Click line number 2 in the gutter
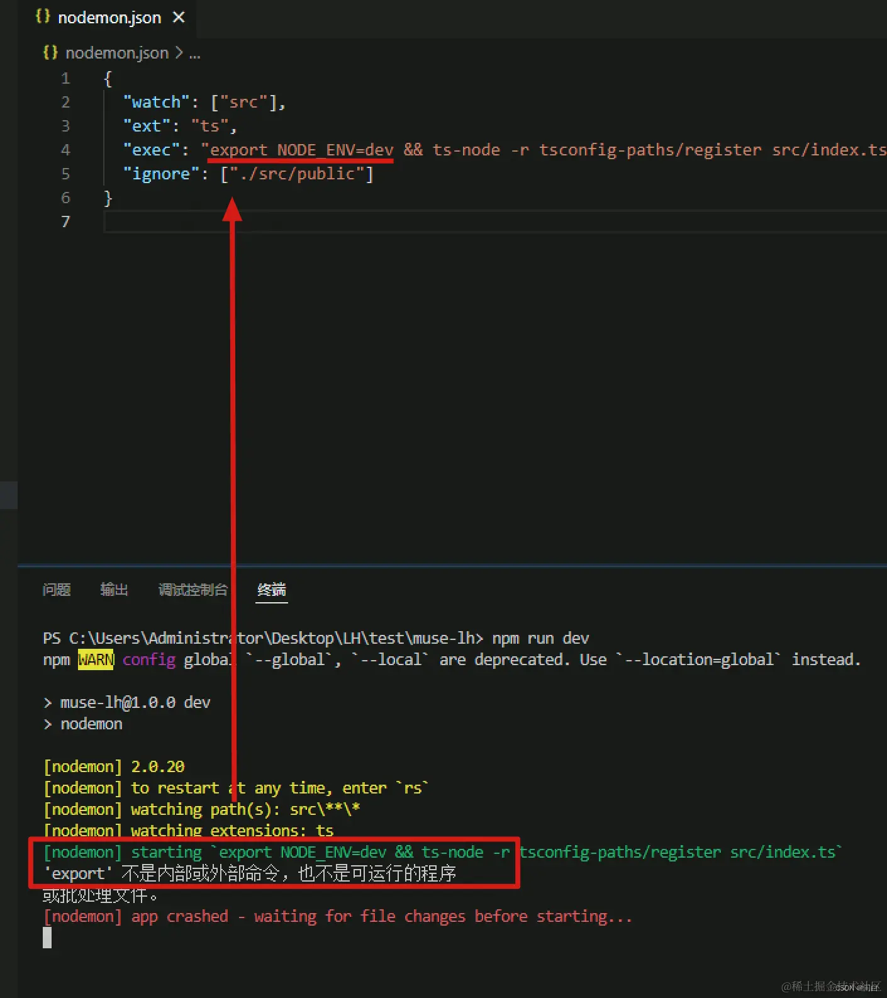 65,103
